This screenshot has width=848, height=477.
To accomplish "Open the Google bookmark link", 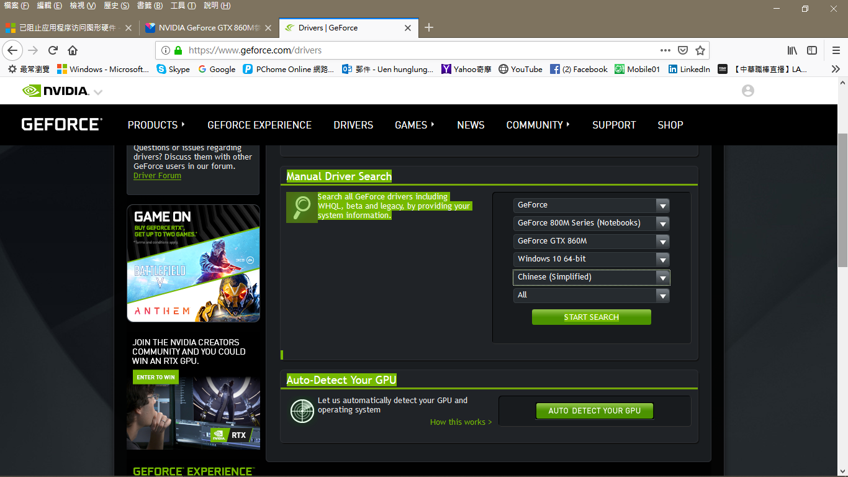I will pos(217,69).
